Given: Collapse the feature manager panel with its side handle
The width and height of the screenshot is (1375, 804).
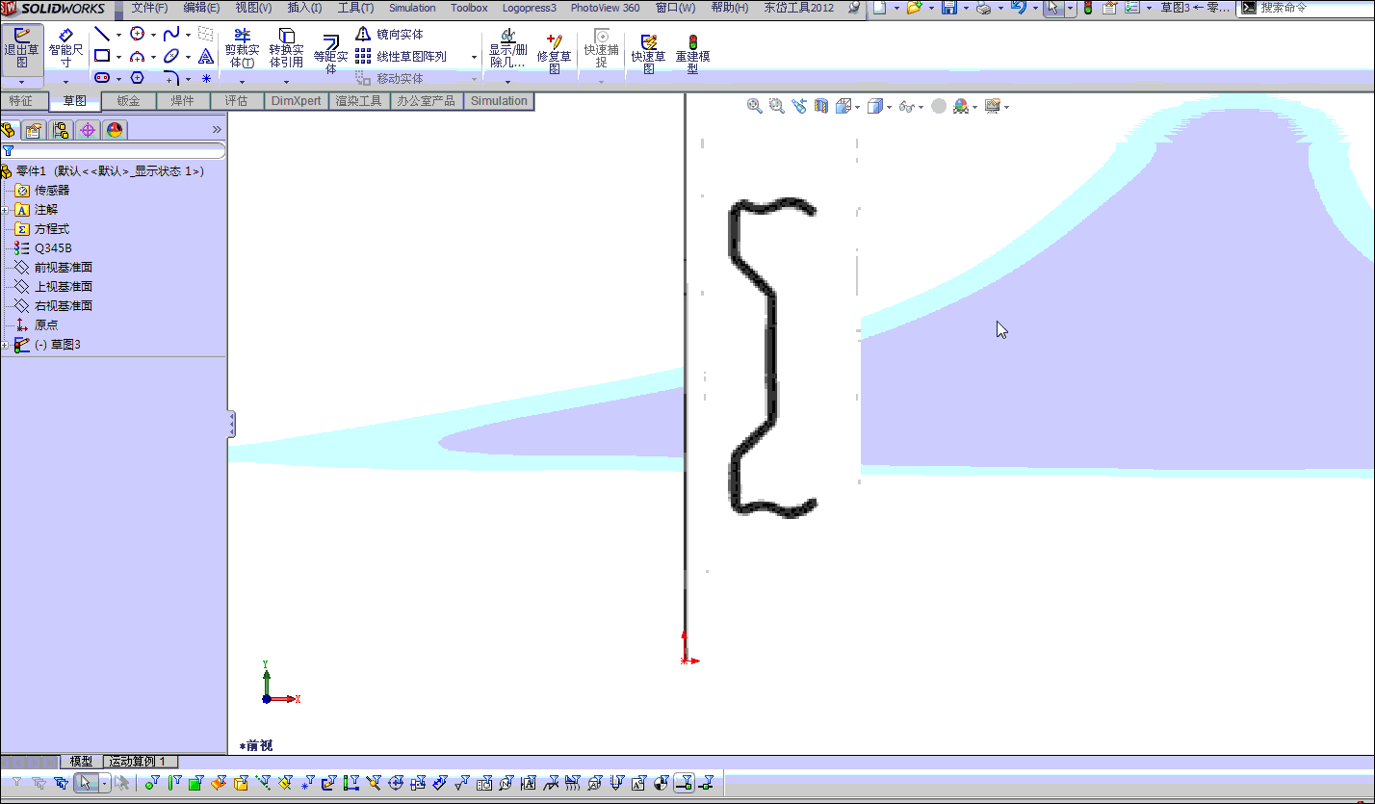Looking at the screenshot, I should point(231,424).
